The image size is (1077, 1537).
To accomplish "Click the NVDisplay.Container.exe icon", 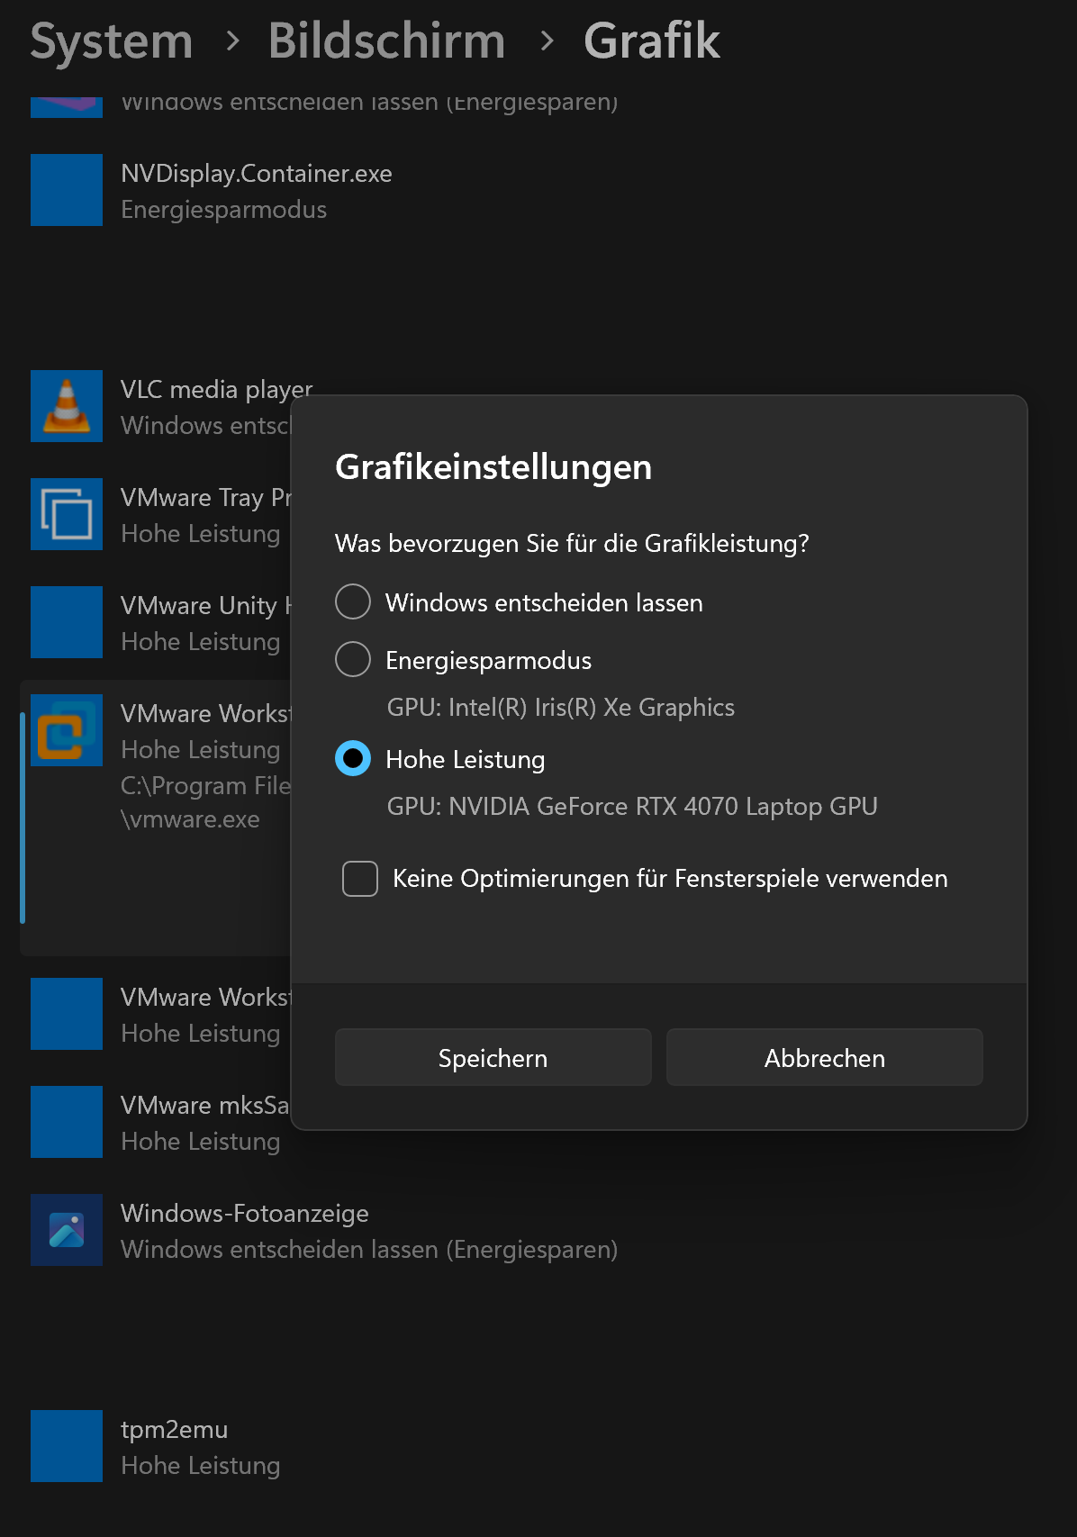I will (x=67, y=190).
